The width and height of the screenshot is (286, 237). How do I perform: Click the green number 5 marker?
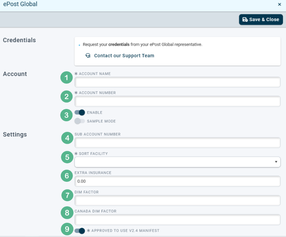pyautogui.click(x=67, y=157)
